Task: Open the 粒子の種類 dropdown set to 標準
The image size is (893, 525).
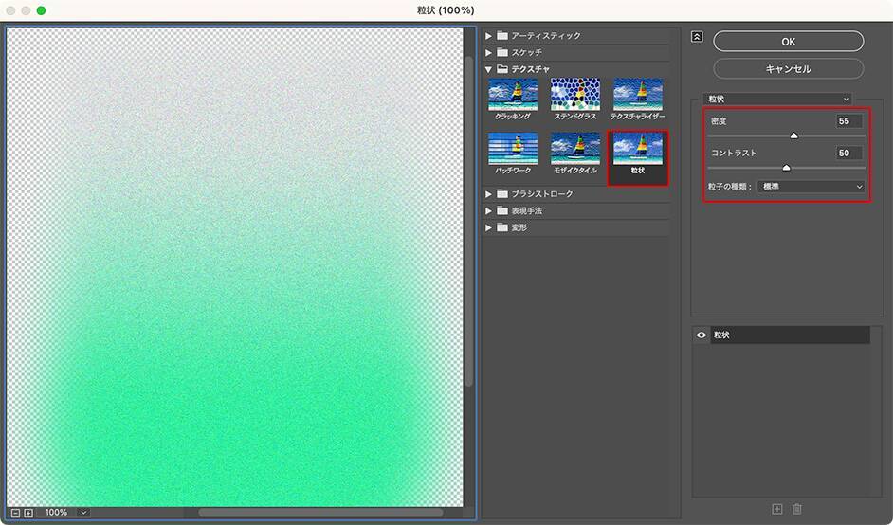Action: tap(811, 186)
